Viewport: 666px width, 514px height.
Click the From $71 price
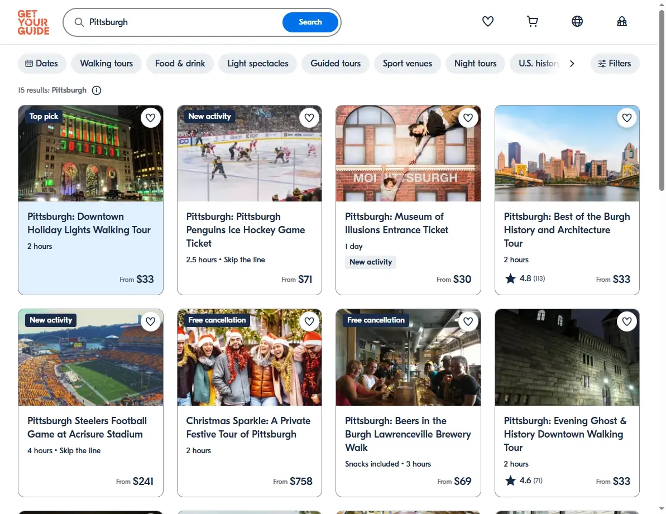(x=296, y=279)
